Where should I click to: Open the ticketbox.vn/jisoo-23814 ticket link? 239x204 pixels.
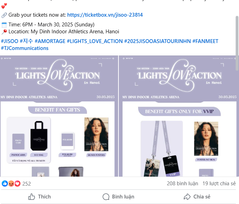105,15
